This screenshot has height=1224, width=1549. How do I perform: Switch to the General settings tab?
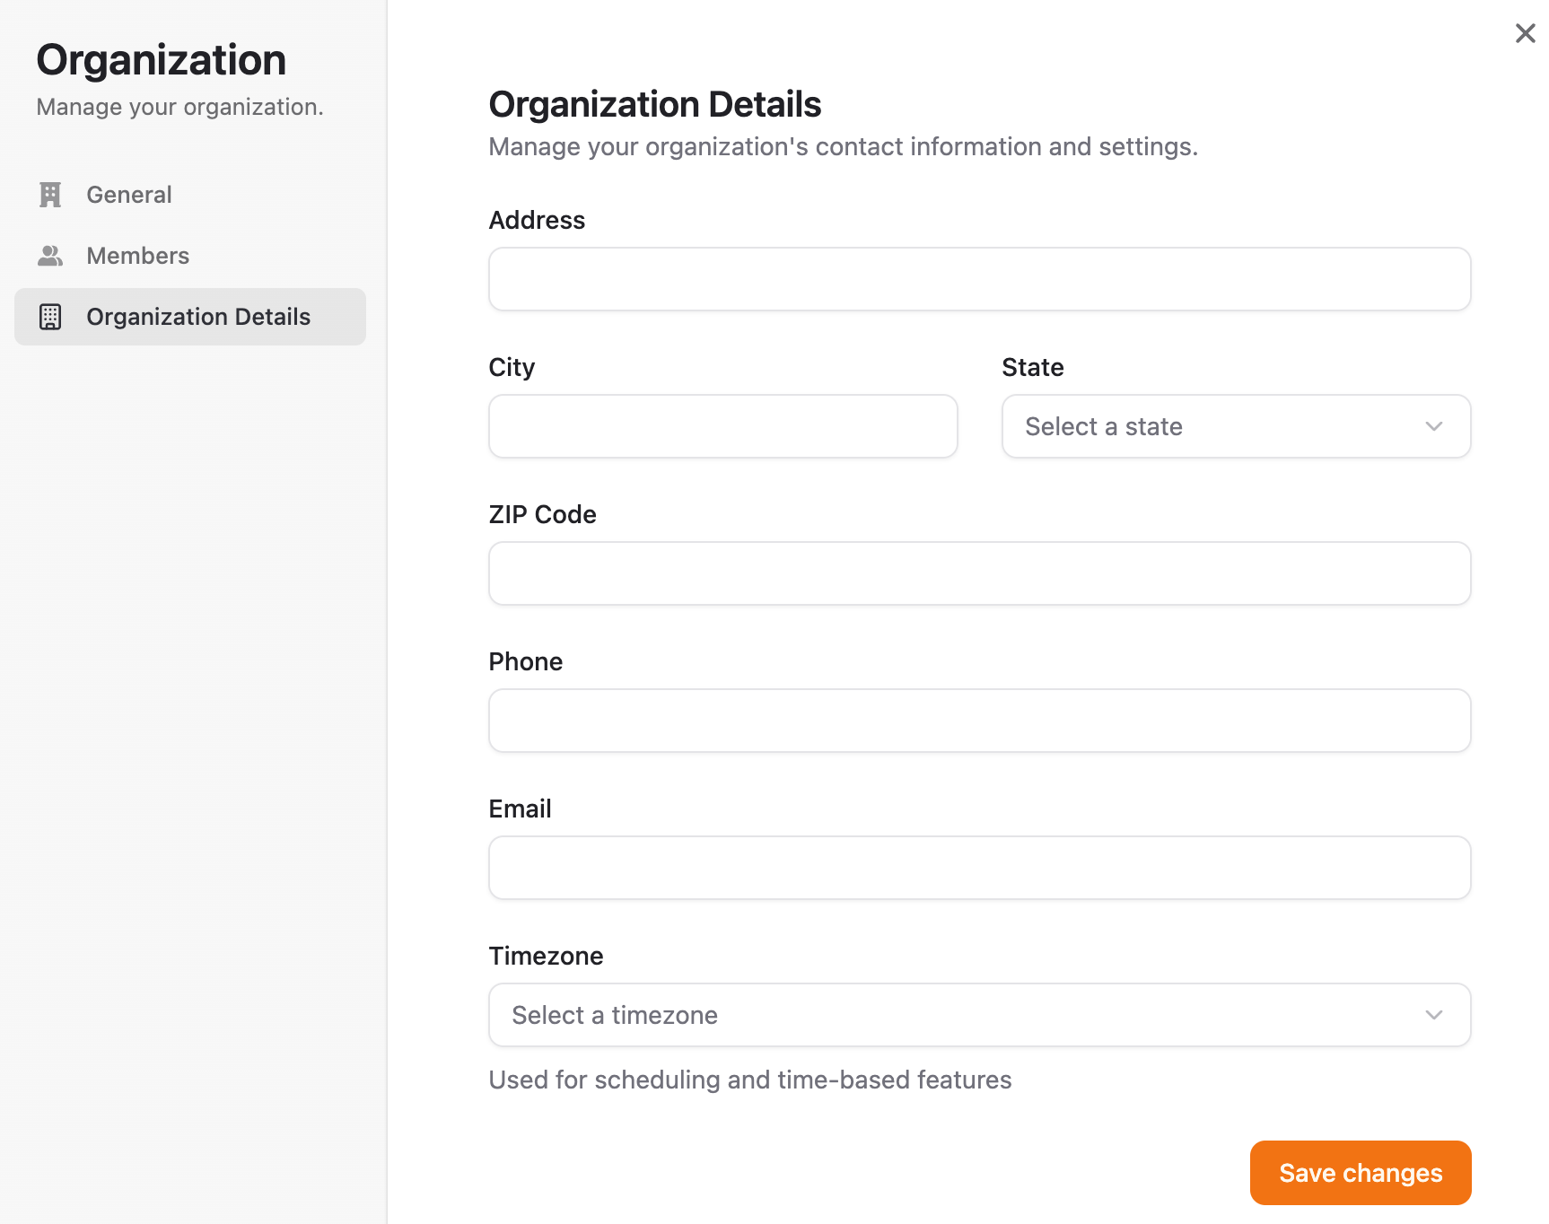pyautogui.click(x=129, y=195)
